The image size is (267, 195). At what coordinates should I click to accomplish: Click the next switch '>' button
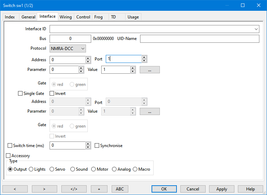pos(44,189)
